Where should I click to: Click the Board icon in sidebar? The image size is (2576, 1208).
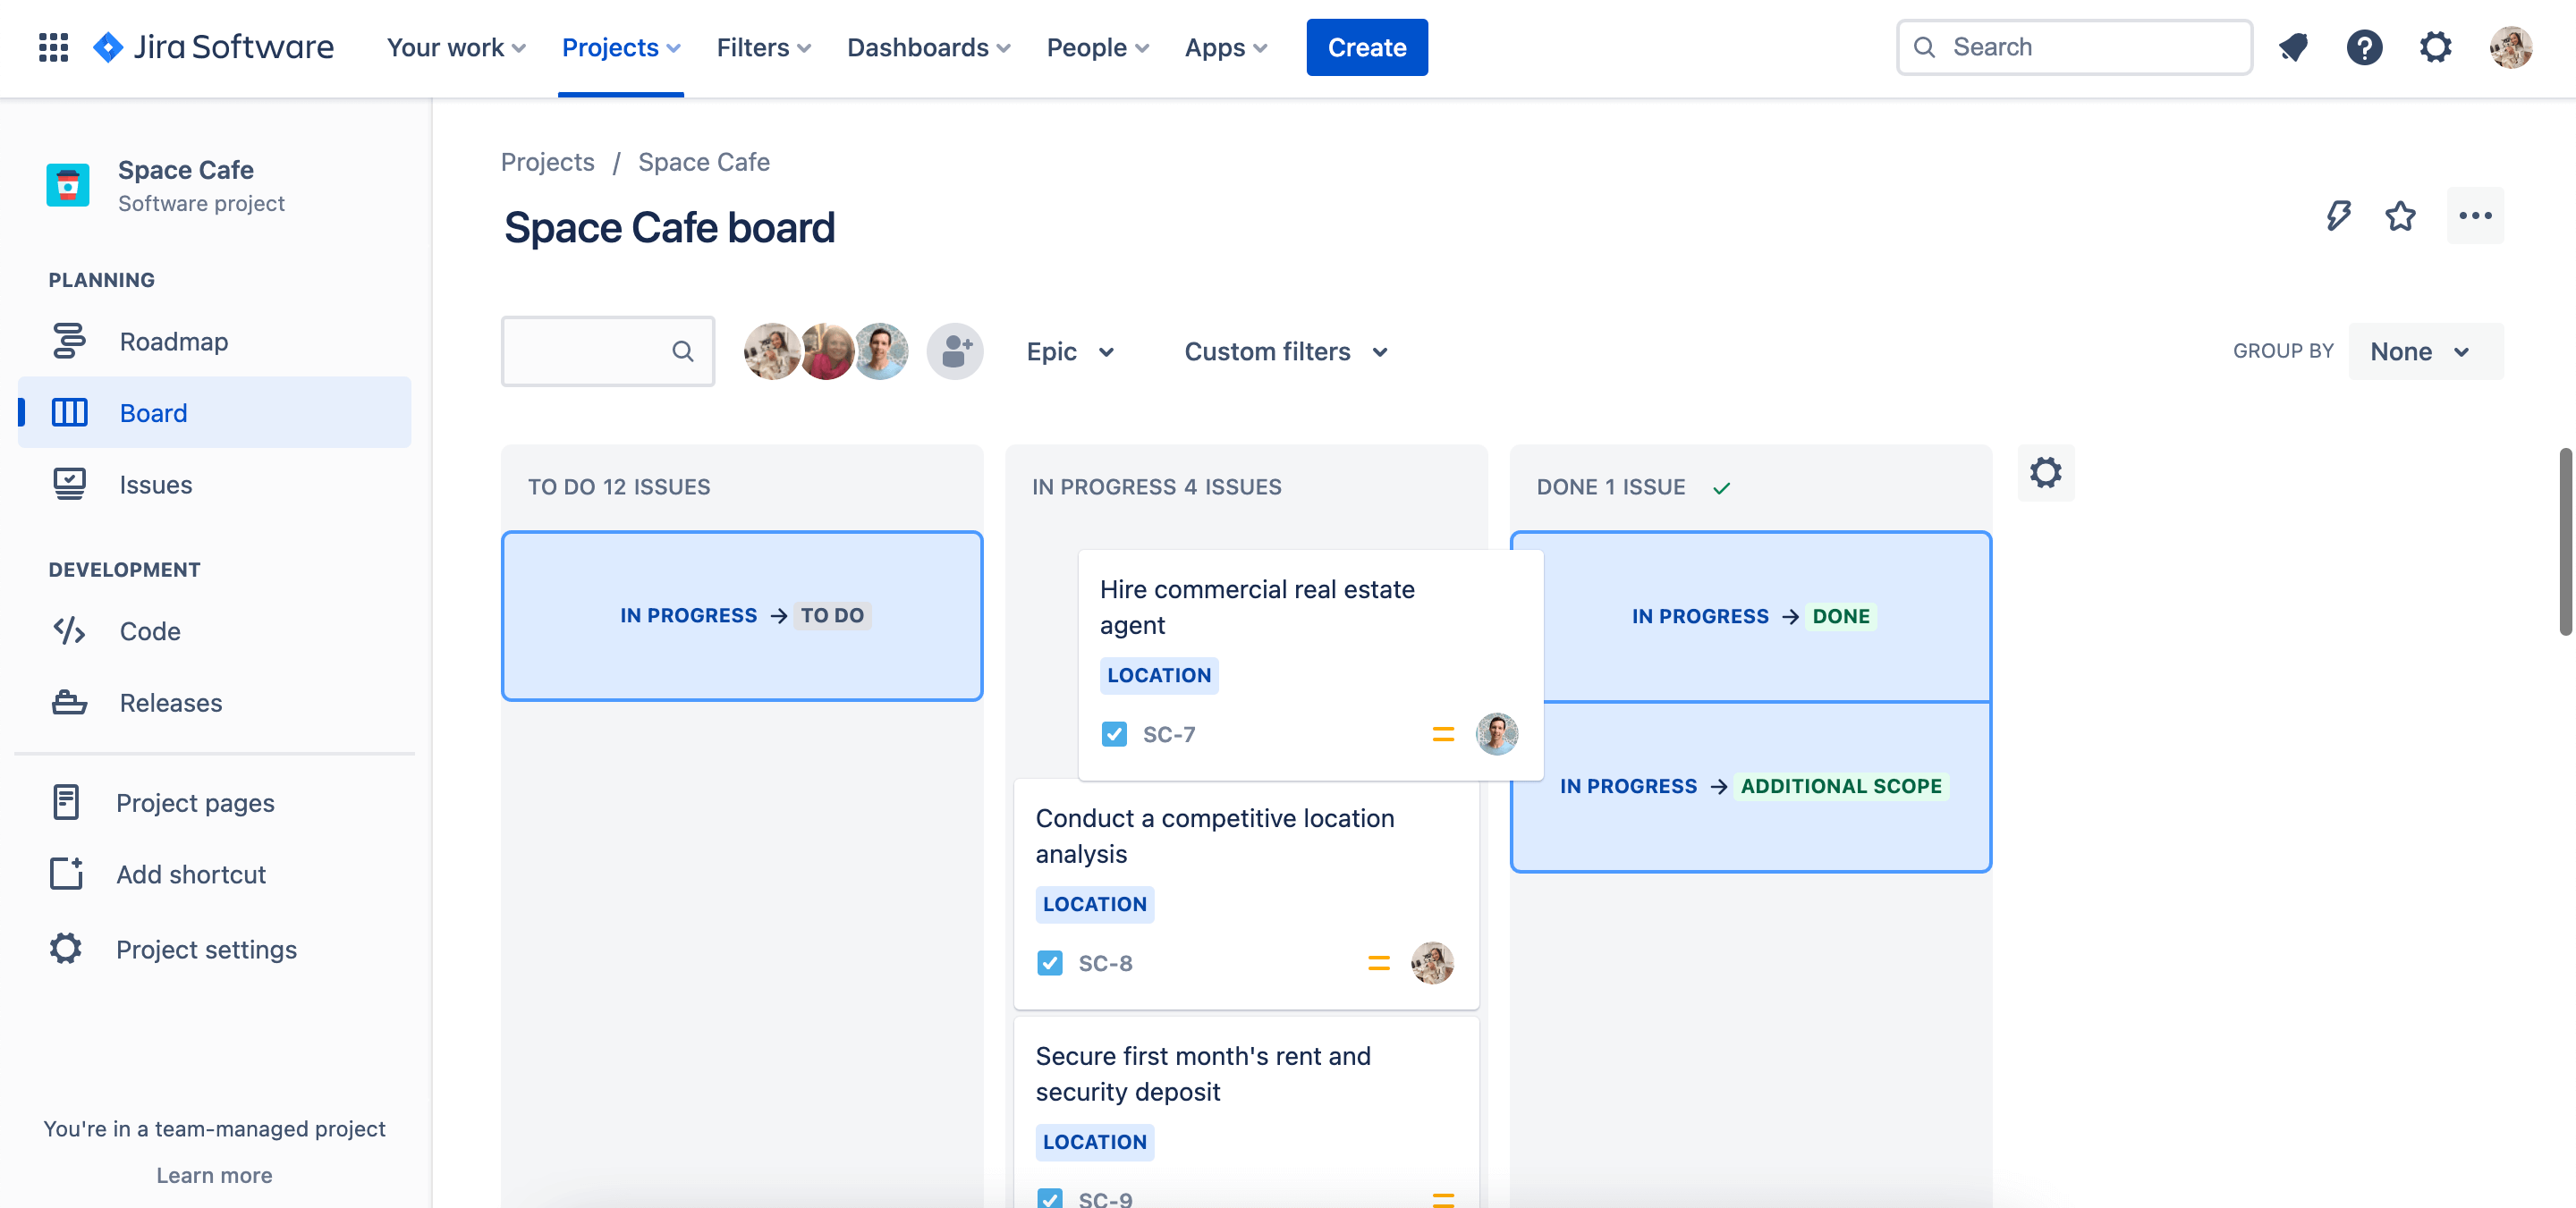[x=67, y=412]
